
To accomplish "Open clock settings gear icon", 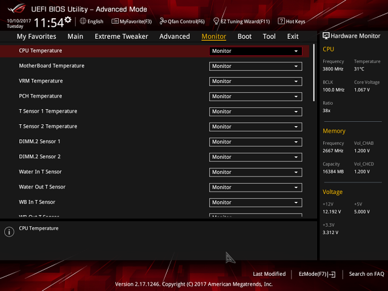I will pyautogui.click(x=68, y=19).
